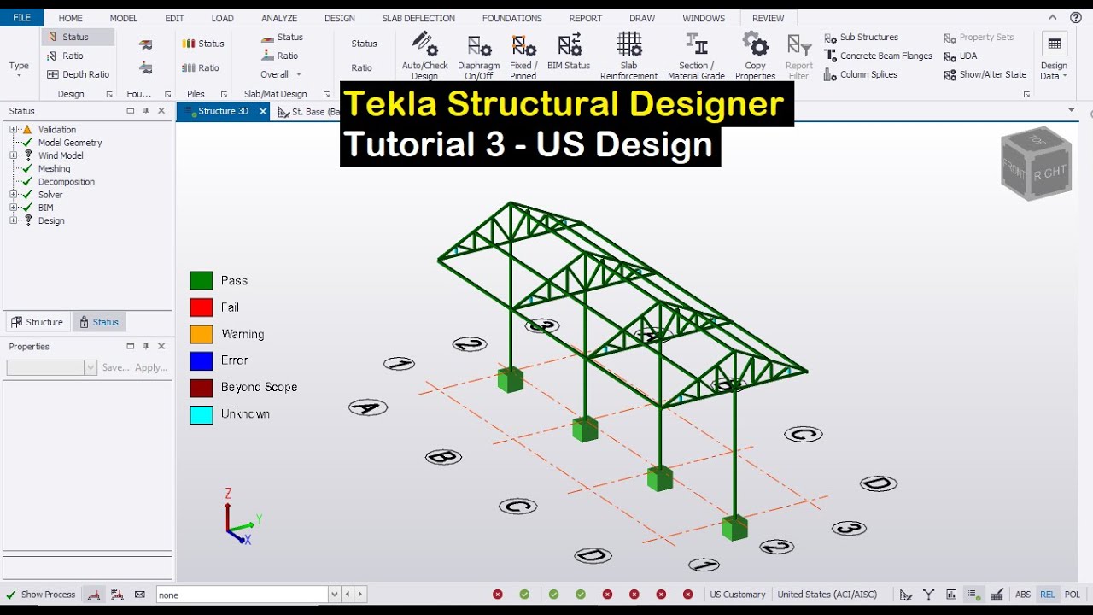Open the 'none' combo box dropdown arrow
This screenshot has height=615, width=1093.
click(x=334, y=594)
